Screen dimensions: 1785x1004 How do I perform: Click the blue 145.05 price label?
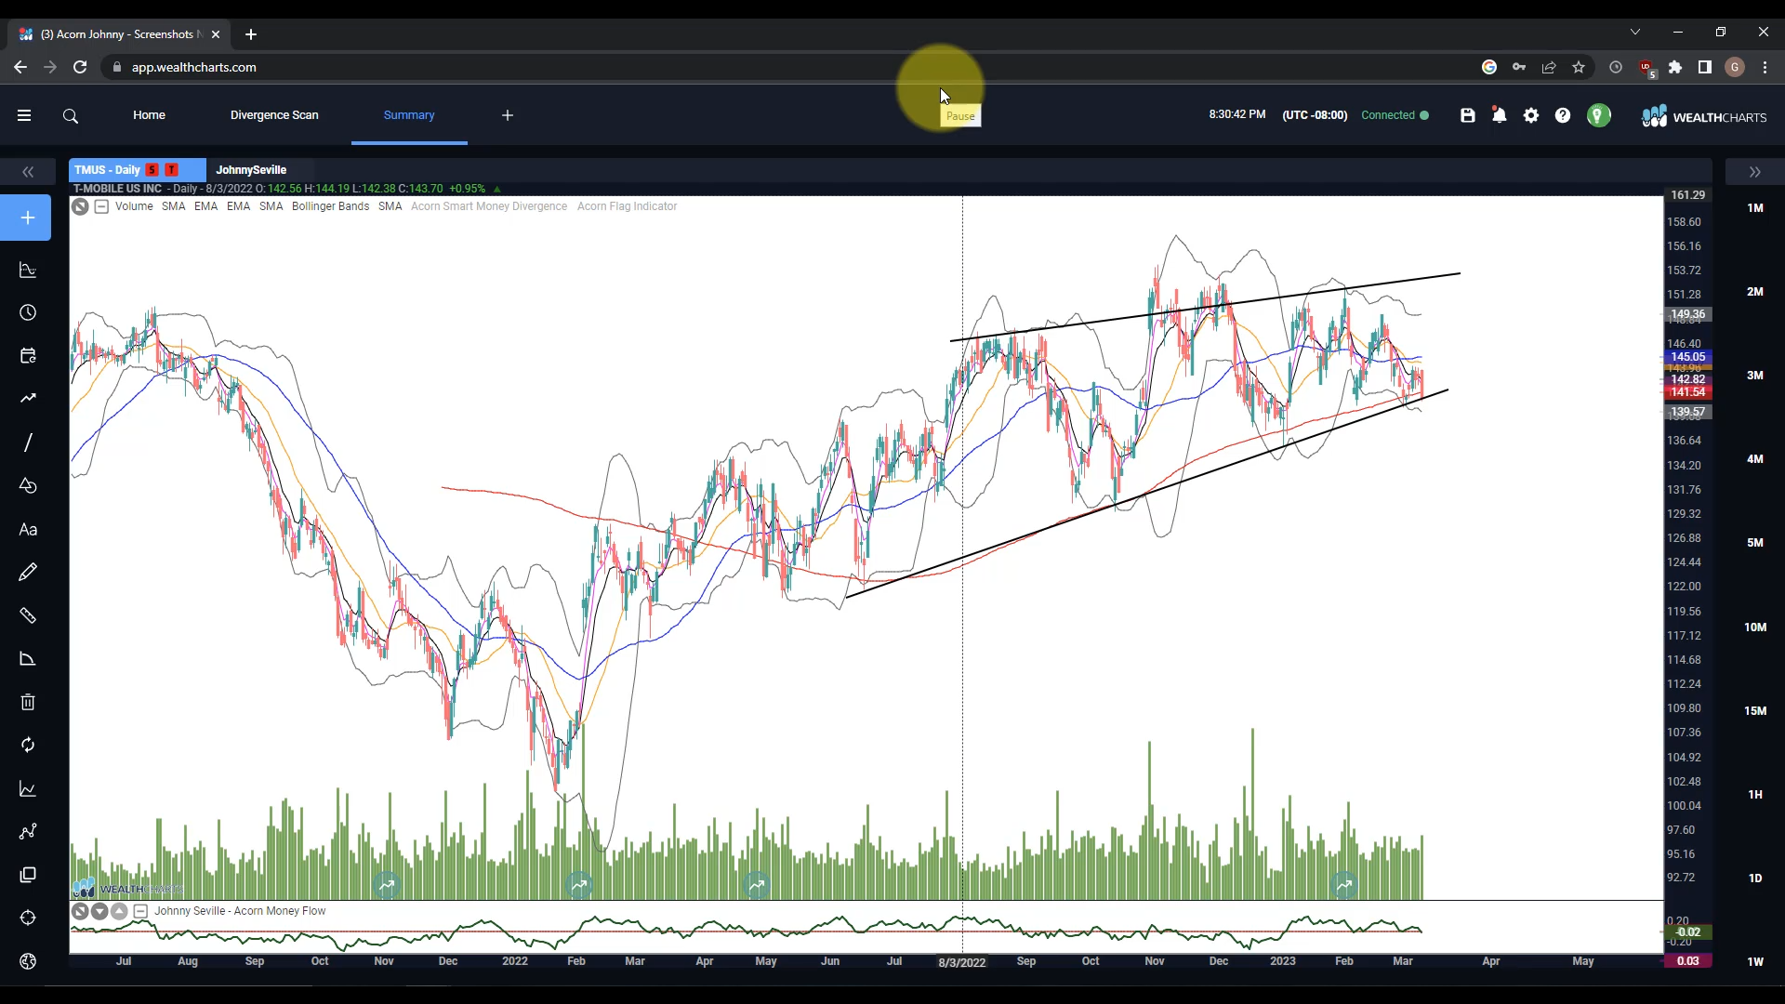coord(1687,357)
